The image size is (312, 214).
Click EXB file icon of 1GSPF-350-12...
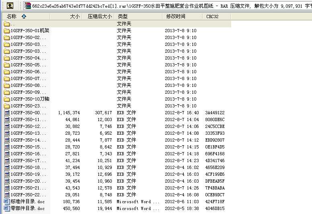coord(7,126)
